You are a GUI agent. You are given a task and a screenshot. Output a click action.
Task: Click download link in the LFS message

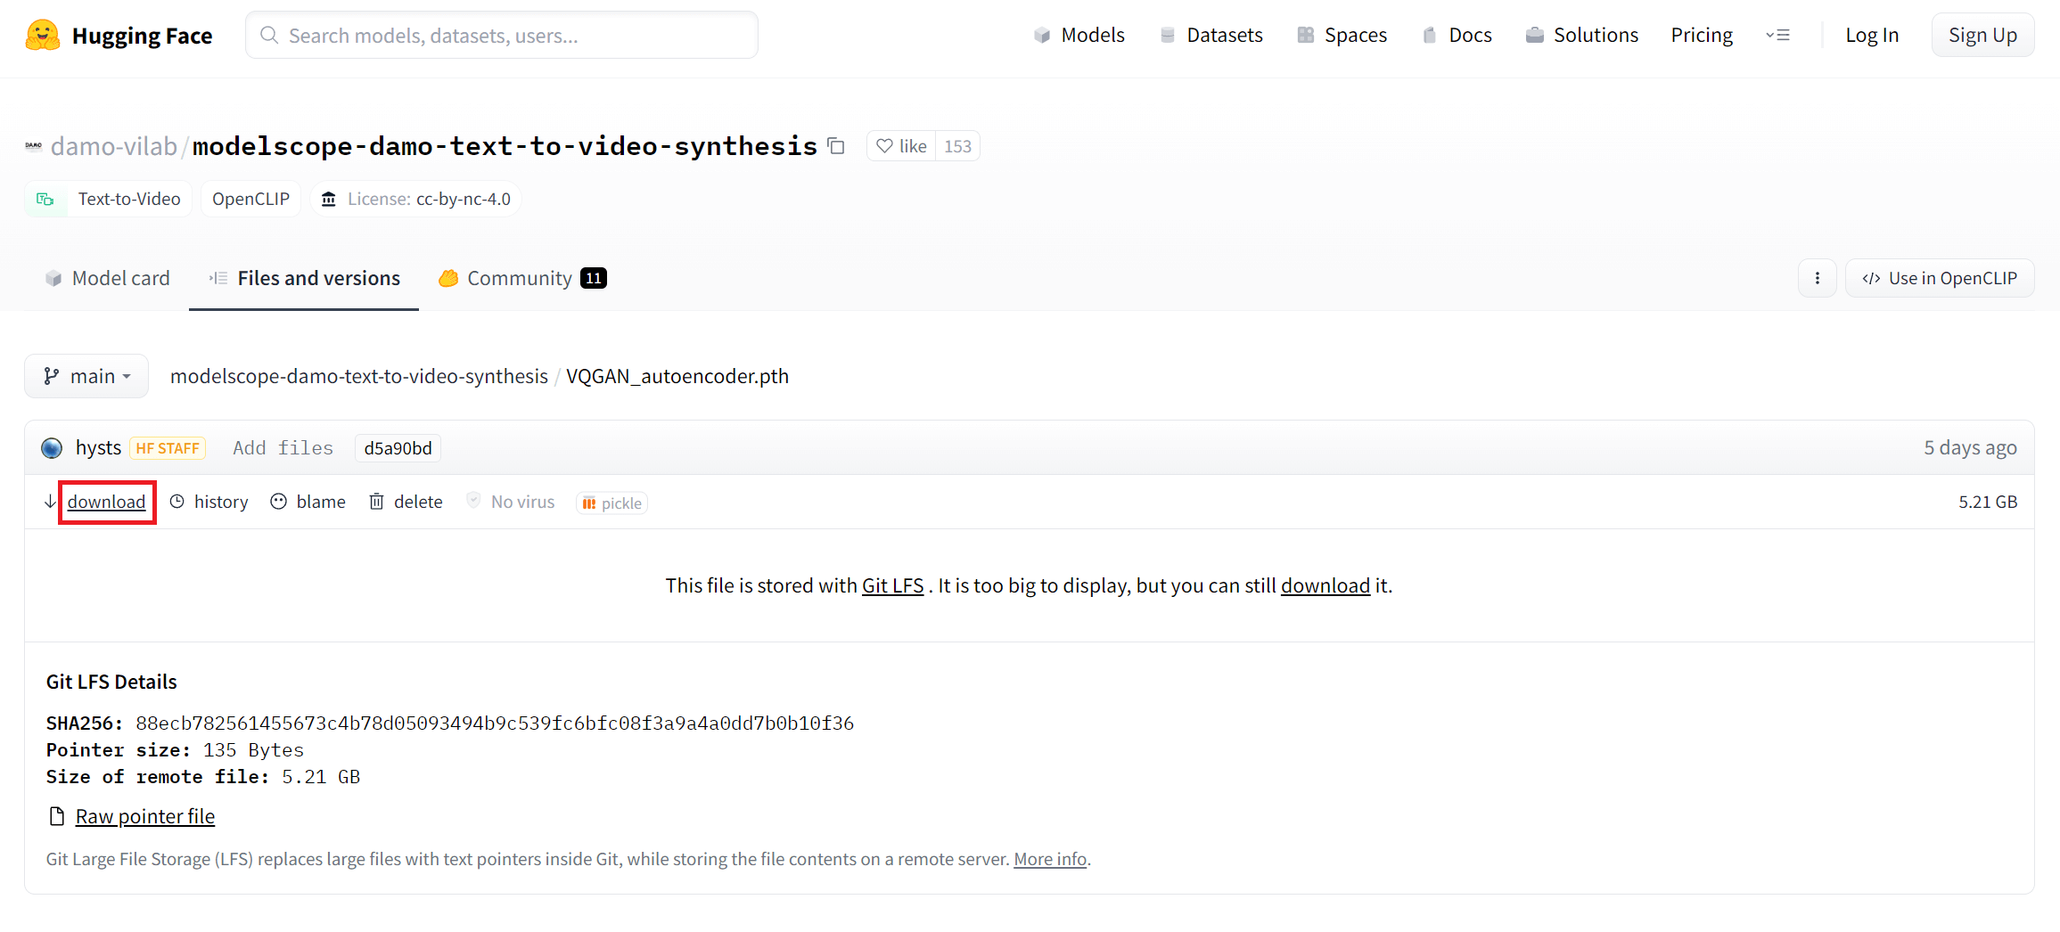pos(1325,585)
